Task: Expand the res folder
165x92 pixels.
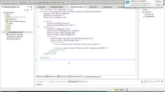Action: click(x=5, y=30)
